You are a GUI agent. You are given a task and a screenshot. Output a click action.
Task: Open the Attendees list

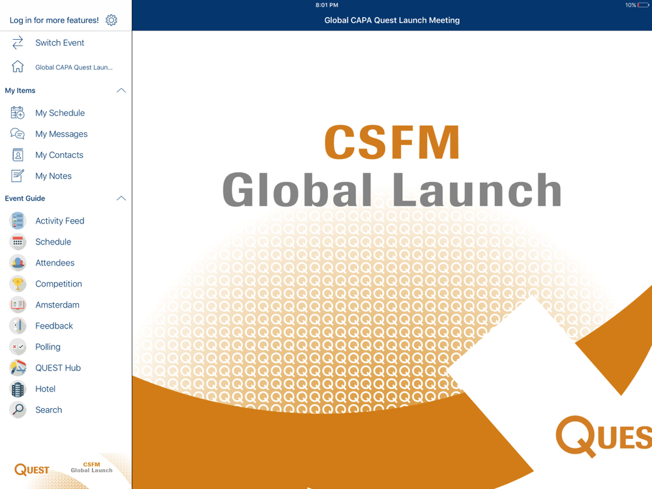55,263
